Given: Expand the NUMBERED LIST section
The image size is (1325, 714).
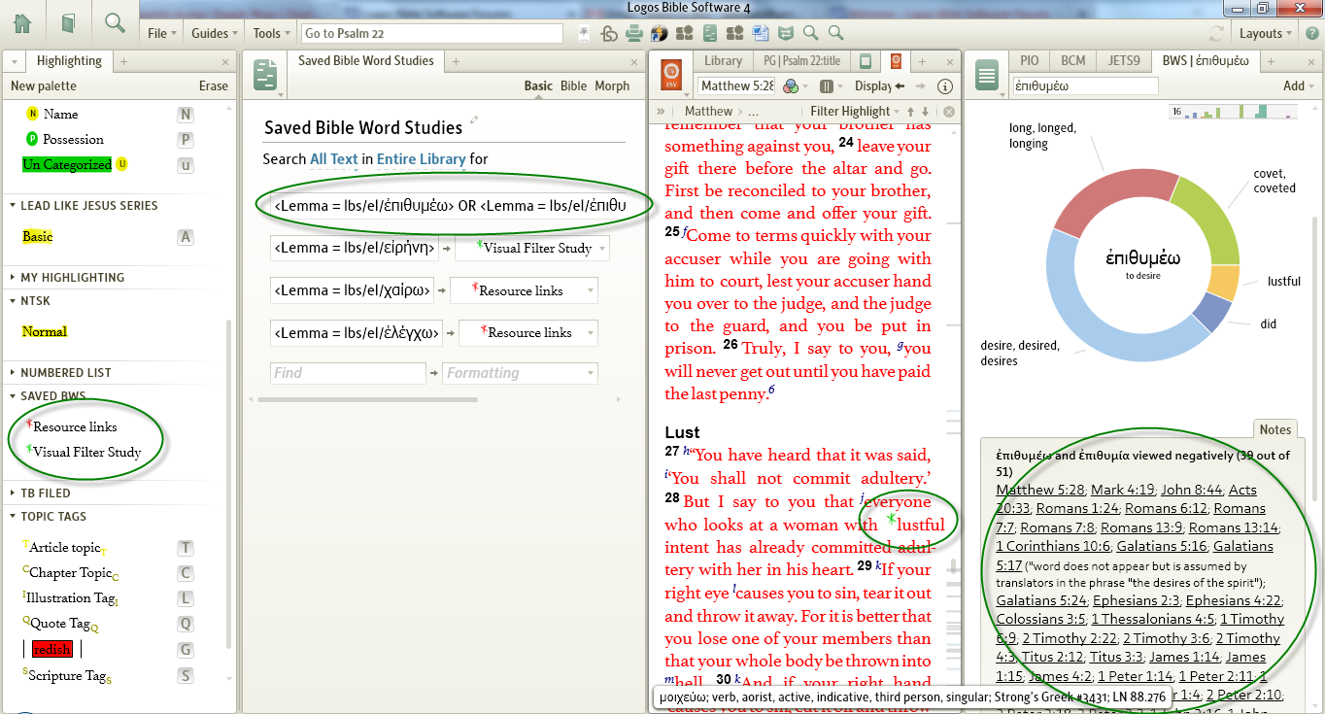Looking at the screenshot, I should pyautogui.click(x=65, y=373).
